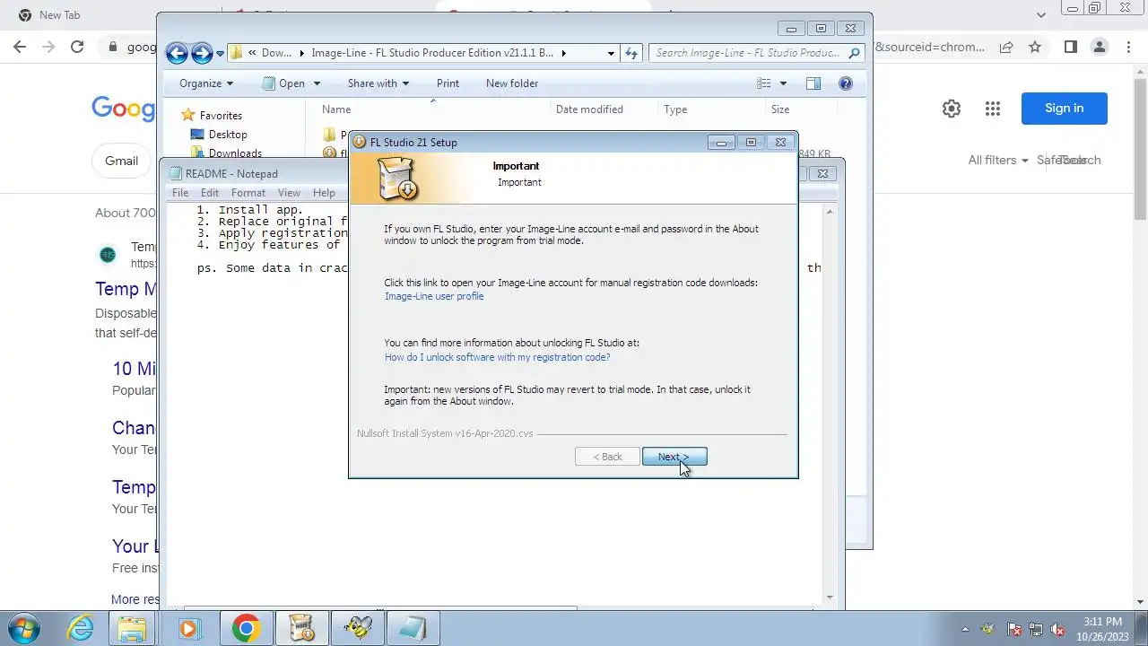Image resolution: width=1148 pixels, height=646 pixels.
Task: Open Chrome profile avatar icon
Action: [1100, 47]
